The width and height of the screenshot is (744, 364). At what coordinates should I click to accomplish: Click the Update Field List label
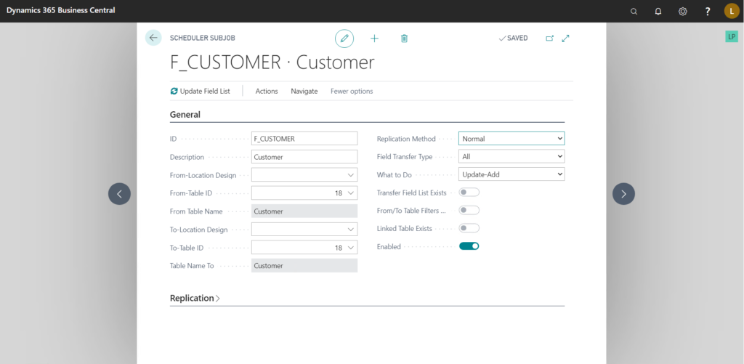click(x=205, y=91)
